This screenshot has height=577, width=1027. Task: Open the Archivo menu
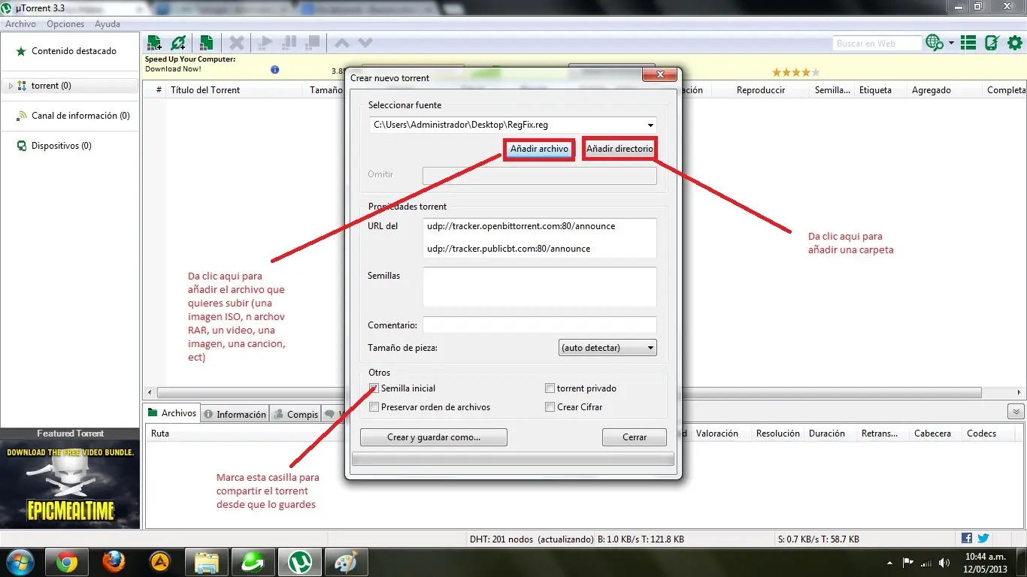click(21, 24)
